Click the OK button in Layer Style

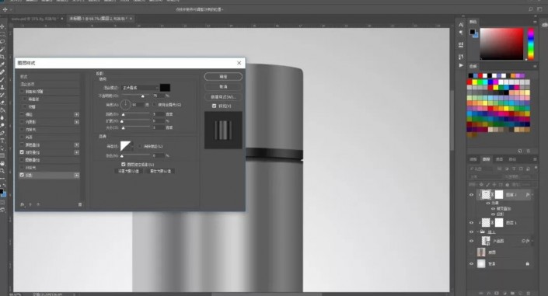pos(223,77)
